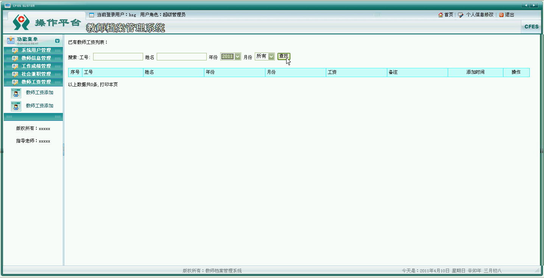
Task: Click the 年份 column header in table
Action: (235, 72)
